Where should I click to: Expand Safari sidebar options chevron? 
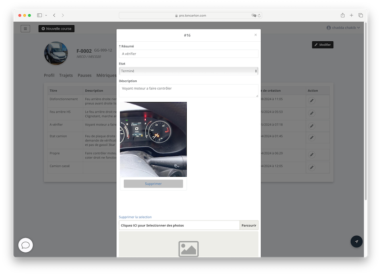46,15
